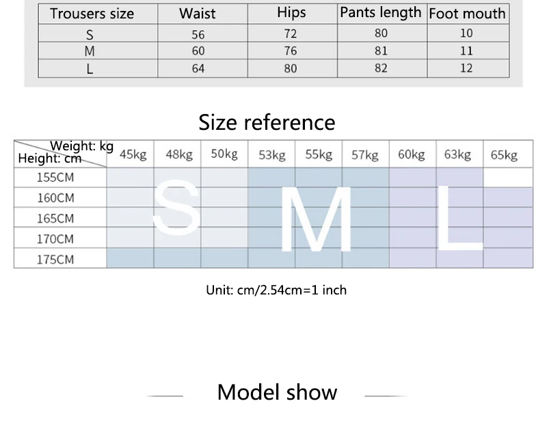Click the 'Weight: kg' corner label

(81, 146)
